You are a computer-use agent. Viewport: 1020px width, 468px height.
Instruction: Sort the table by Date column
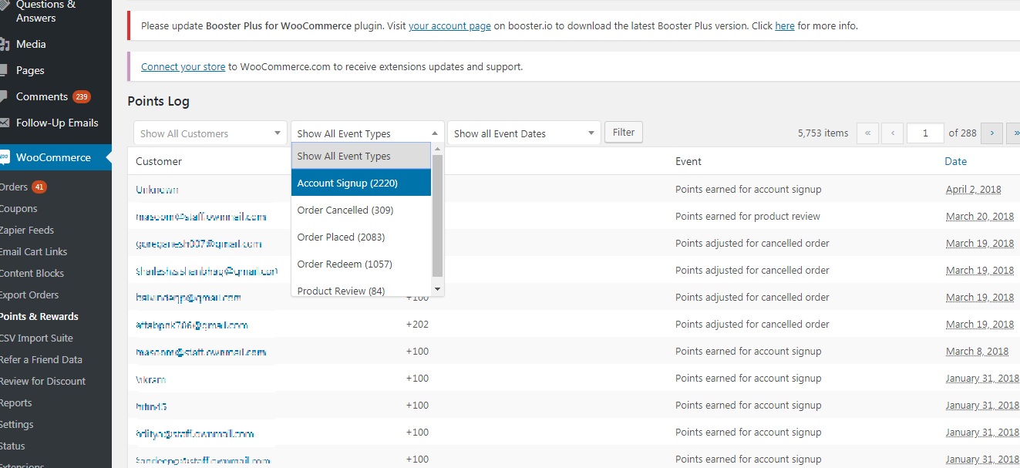(x=955, y=161)
